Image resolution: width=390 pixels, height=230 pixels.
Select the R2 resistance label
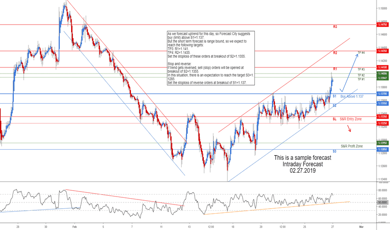click(x=335, y=53)
